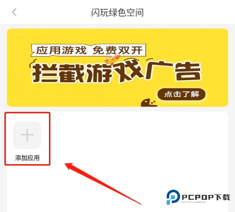Click the 应用游戏 免费双开 banner headline
The width and height of the screenshot is (235, 212).
[89, 50]
